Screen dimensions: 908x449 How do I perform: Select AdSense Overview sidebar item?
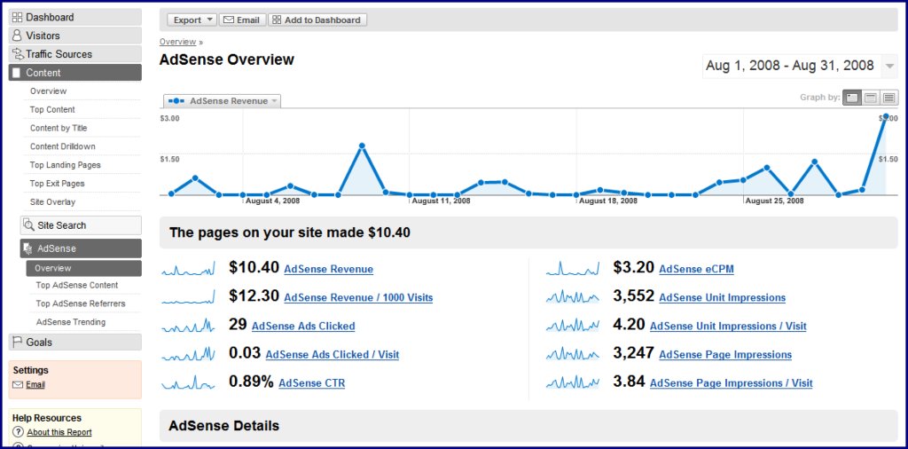pos(84,268)
